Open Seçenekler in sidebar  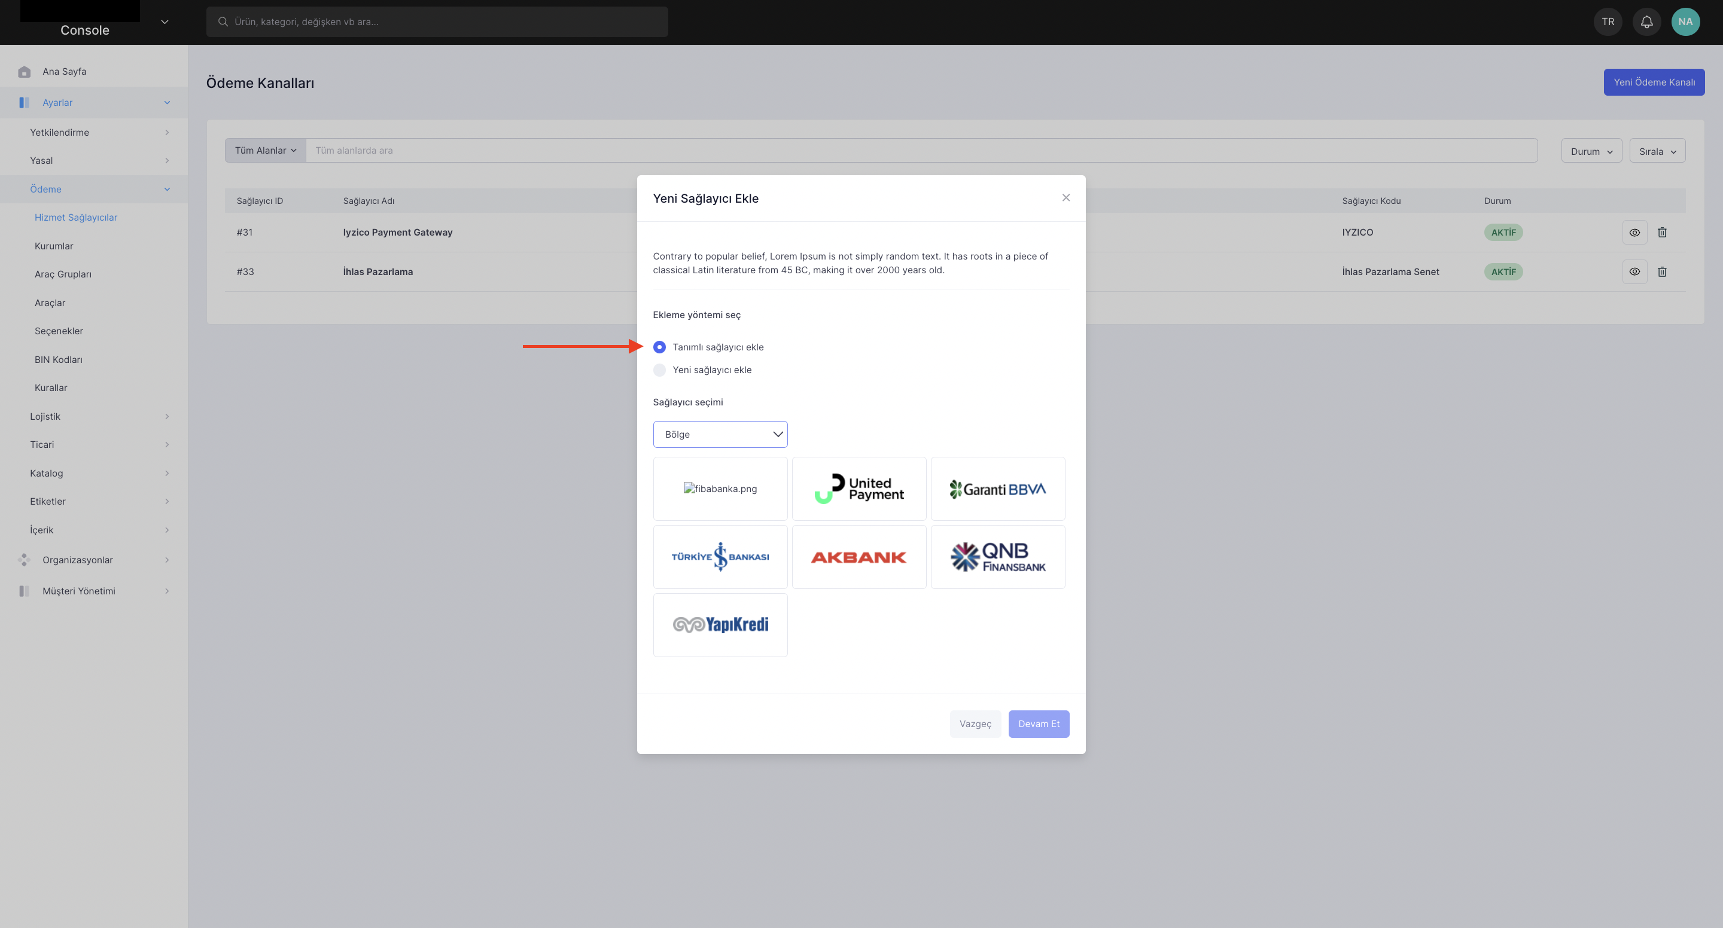tap(59, 331)
